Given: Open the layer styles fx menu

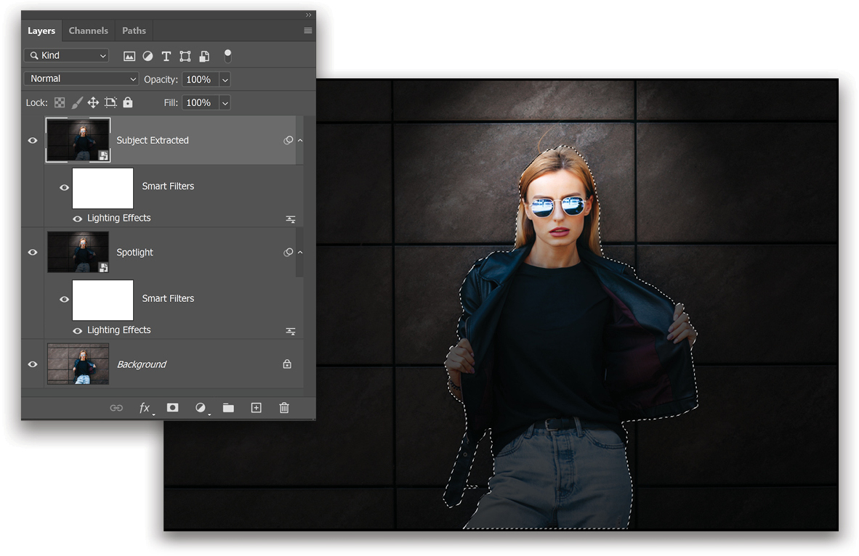Looking at the screenshot, I should point(145,408).
